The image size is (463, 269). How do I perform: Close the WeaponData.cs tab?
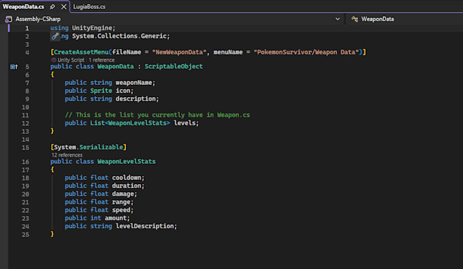coord(63,7)
